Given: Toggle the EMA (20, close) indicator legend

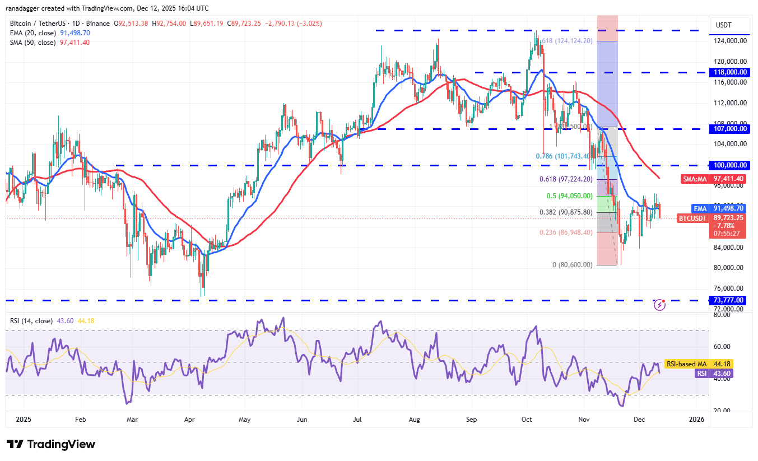Looking at the screenshot, I should click(34, 32).
